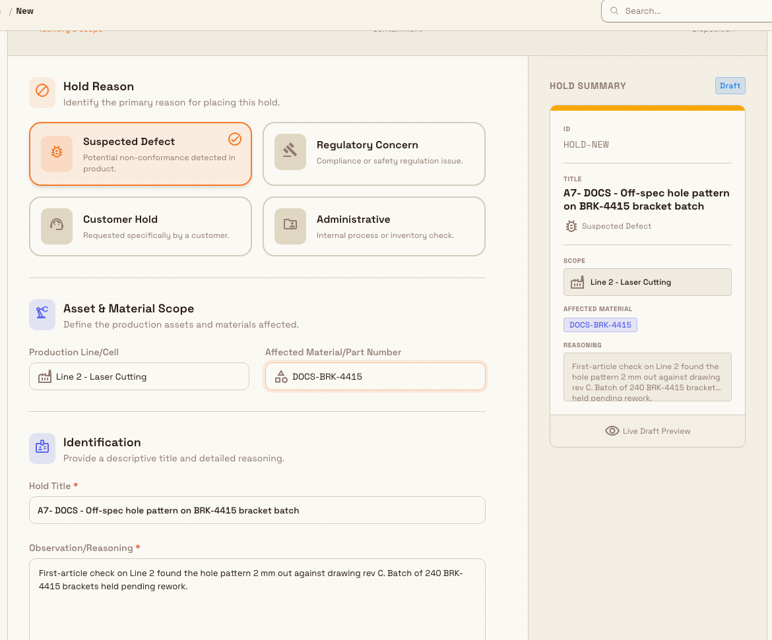Screen dimensions: 772x640
Task: Click the bug icon in Suspected Defect card
Action: point(57,152)
